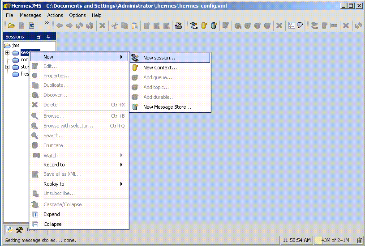This screenshot has width=365, height=246.
Task: Click the Python console tab icon
Action: (x=9, y=230)
